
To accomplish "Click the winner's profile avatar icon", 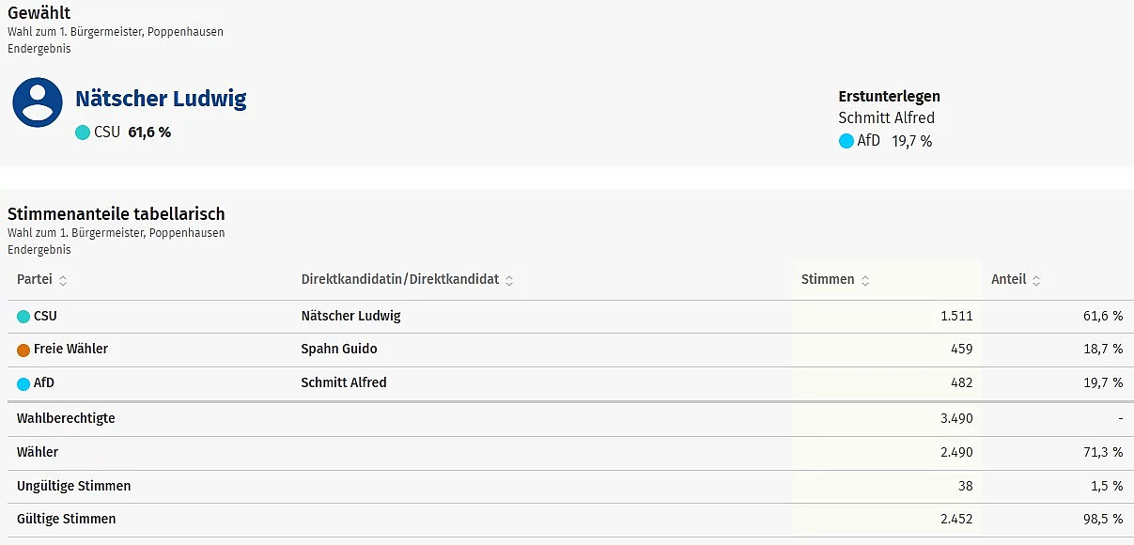I will 38,102.
